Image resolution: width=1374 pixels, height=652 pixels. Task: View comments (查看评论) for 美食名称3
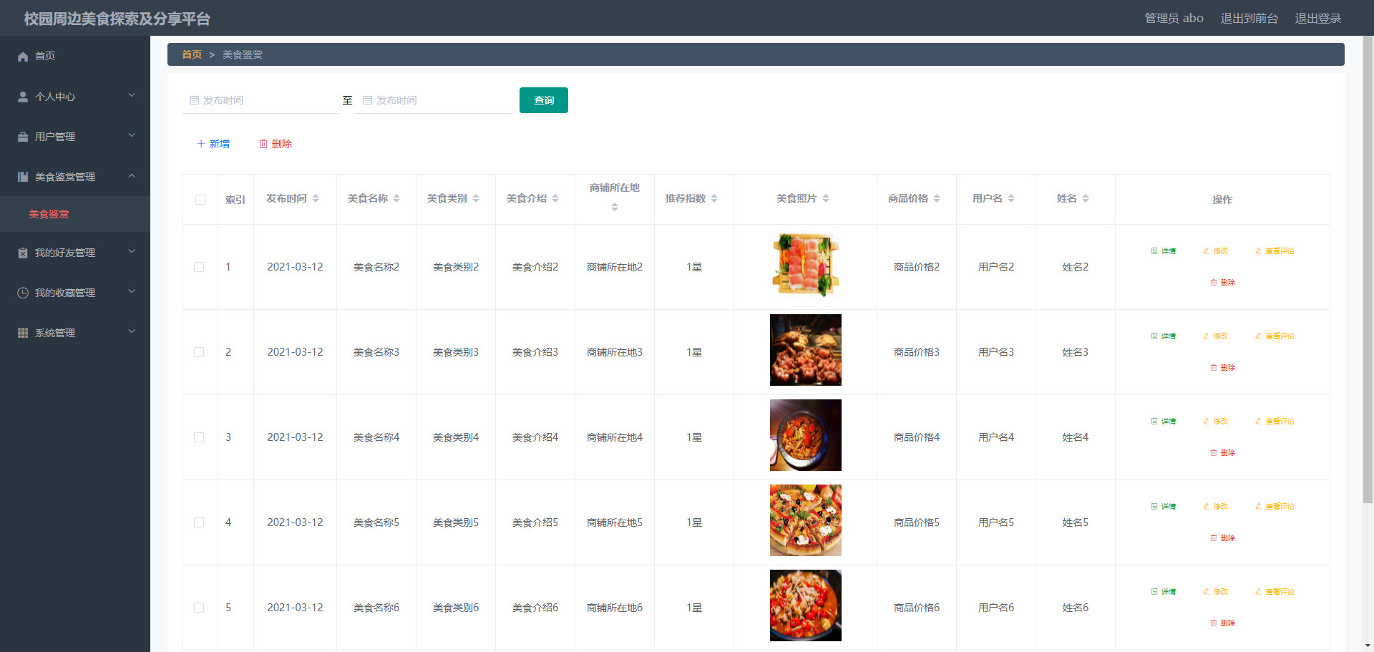tap(1275, 336)
